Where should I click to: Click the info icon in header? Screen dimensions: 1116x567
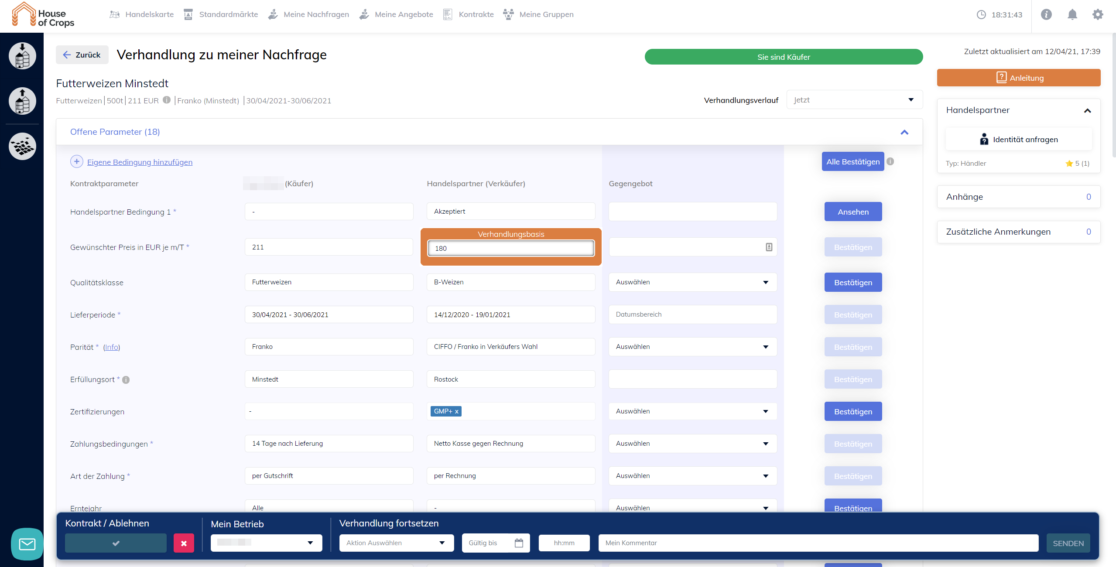click(x=1046, y=14)
